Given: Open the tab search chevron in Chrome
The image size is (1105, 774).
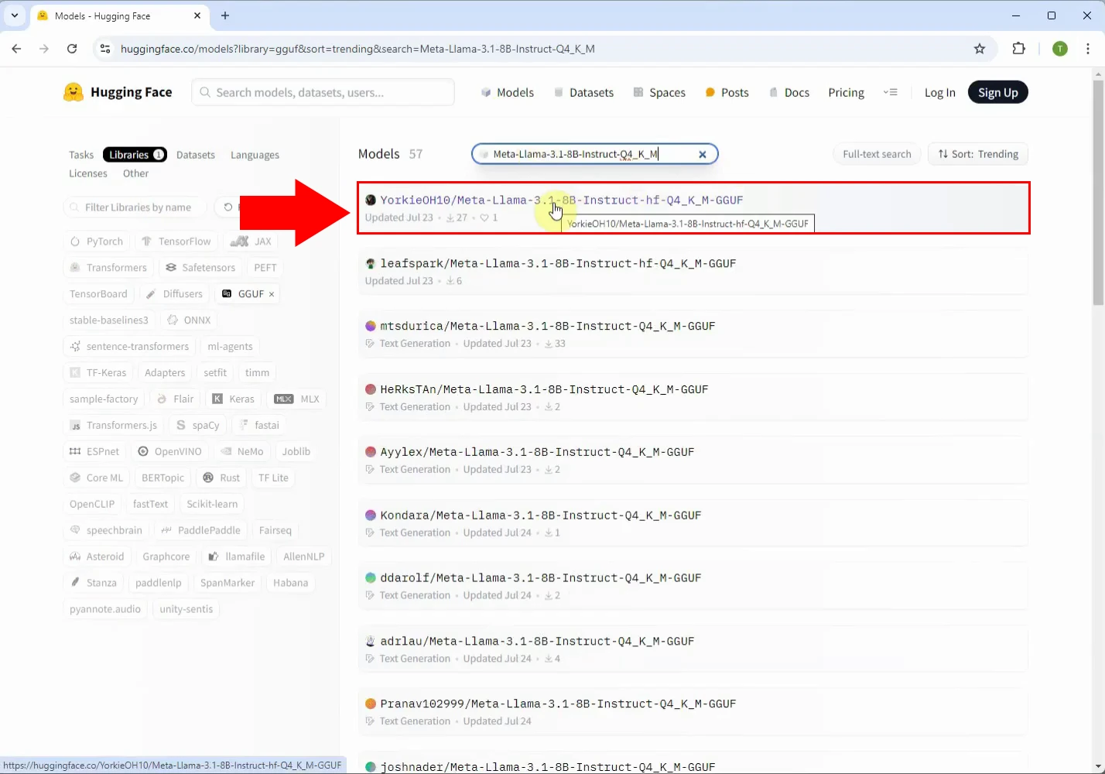Looking at the screenshot, I should (x=14, y=15).
